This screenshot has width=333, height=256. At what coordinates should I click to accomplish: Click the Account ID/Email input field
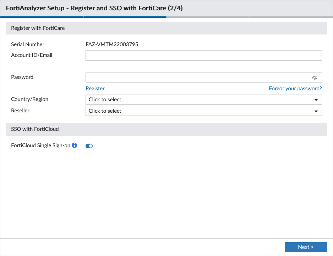click(203, 55)
